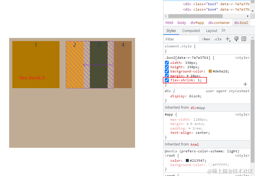
Task: Click the new style rule plus icon
Action: tap(228, 39)
